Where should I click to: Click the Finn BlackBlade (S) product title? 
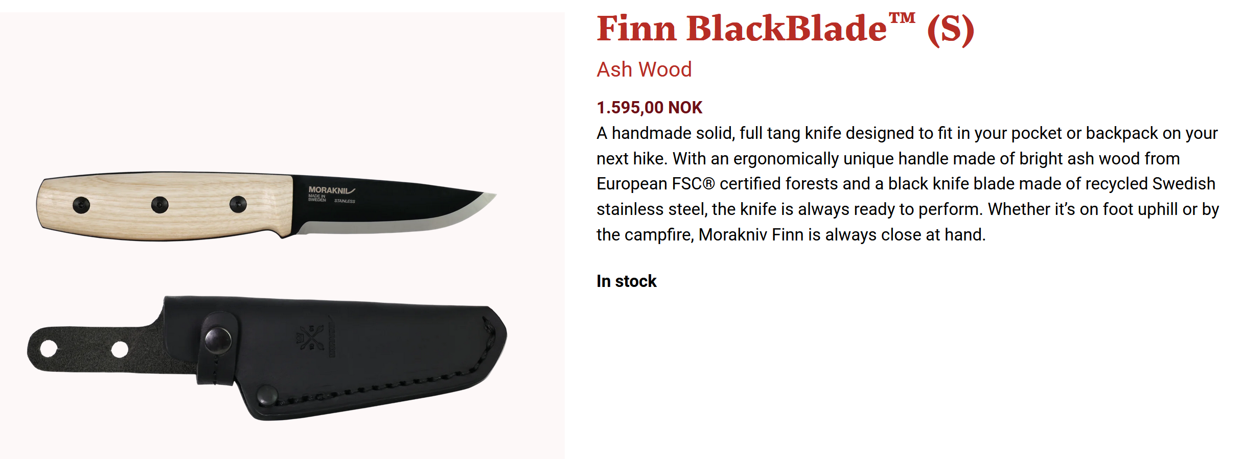pos(785,29)
